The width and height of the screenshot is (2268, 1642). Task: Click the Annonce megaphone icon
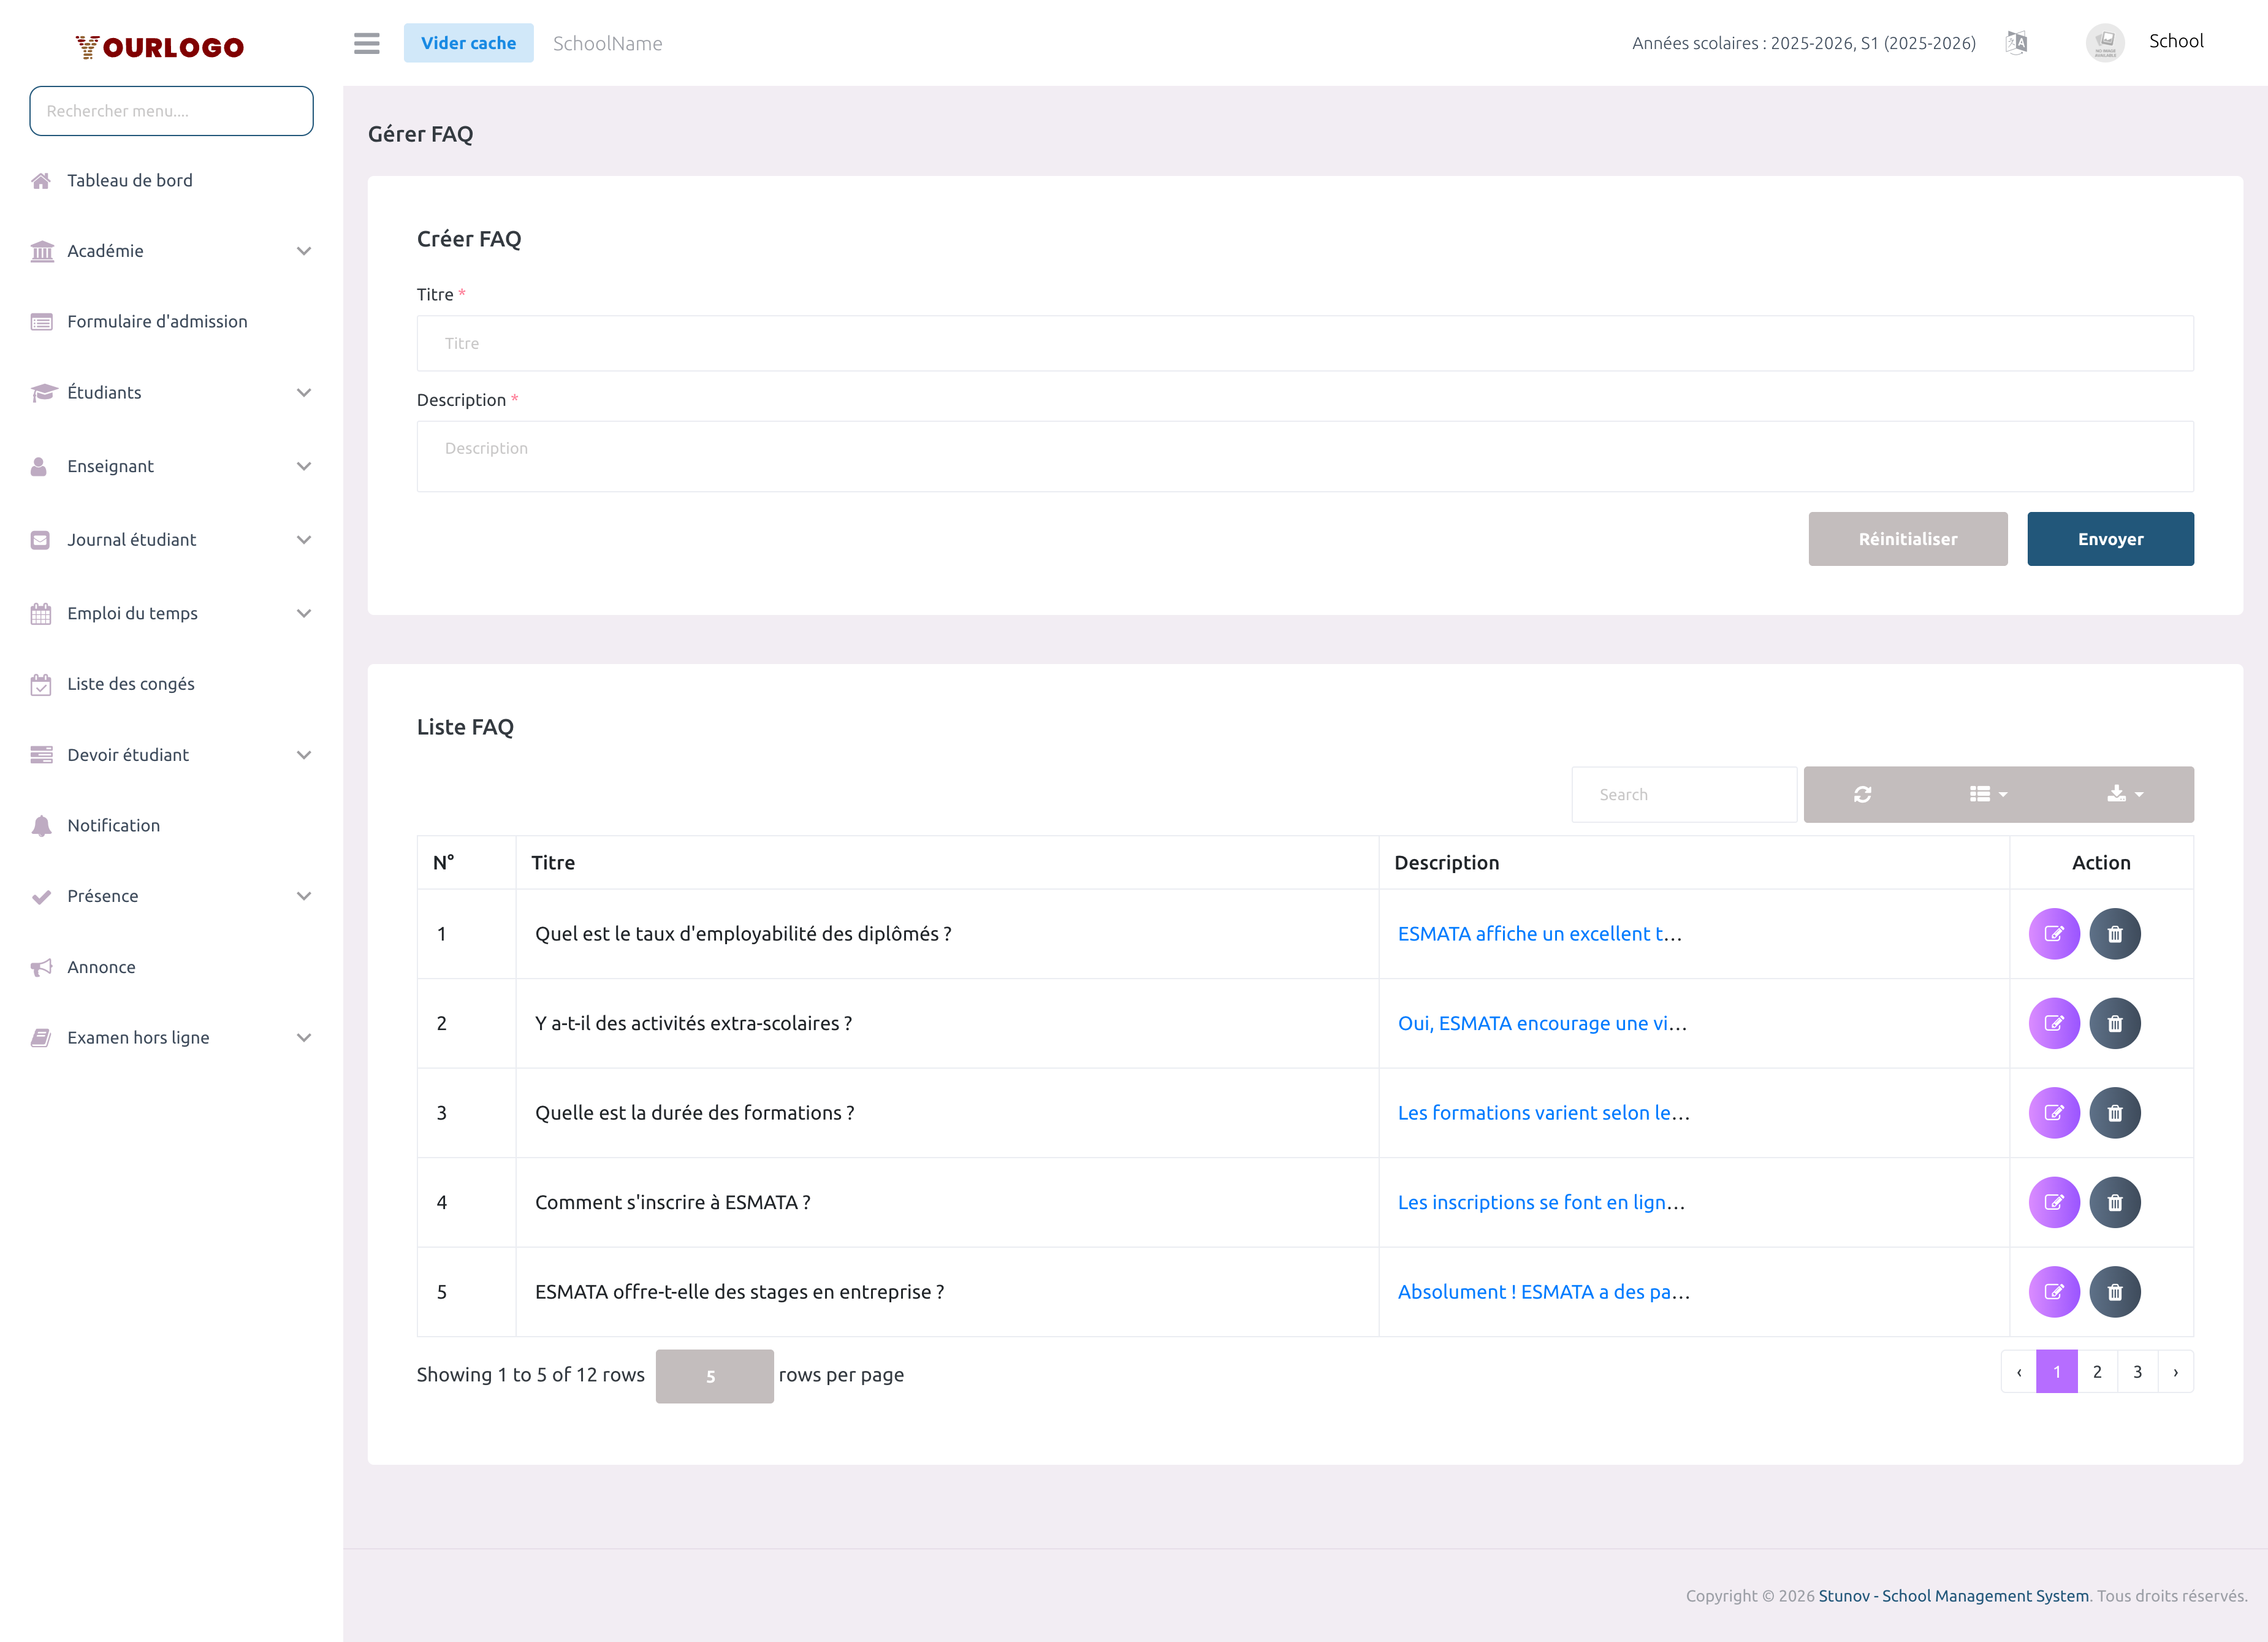pyautogui.click(x=41, y=966)
